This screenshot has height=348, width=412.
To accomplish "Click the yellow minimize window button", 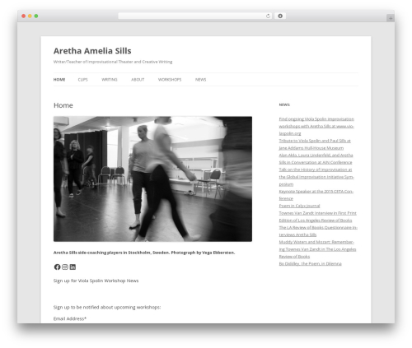I will click(30, 16).
